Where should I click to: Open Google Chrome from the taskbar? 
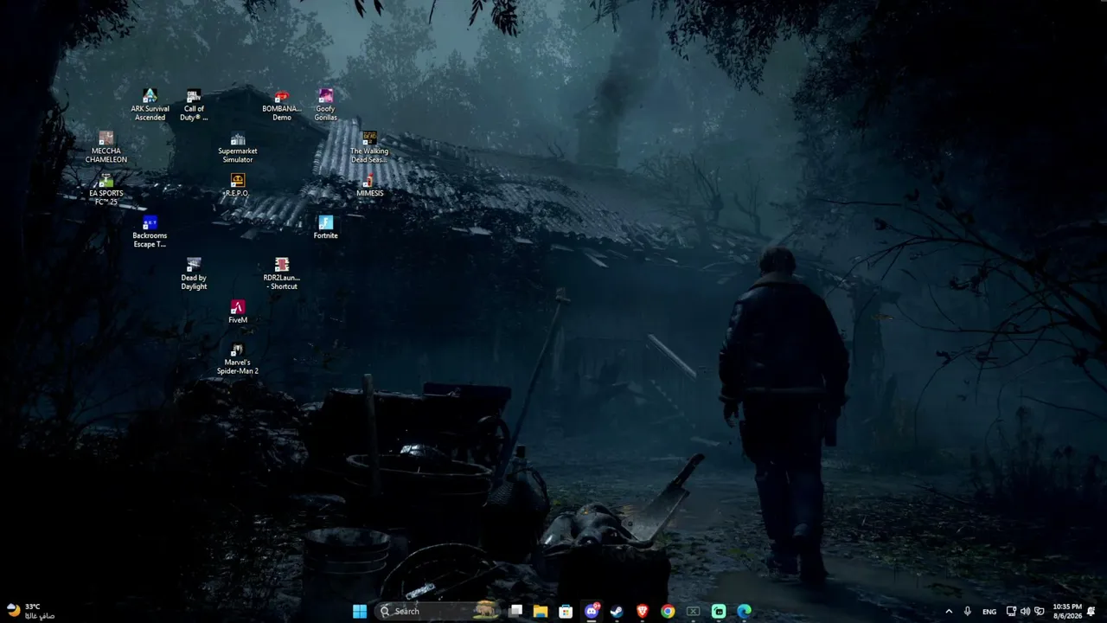(668, 611)
